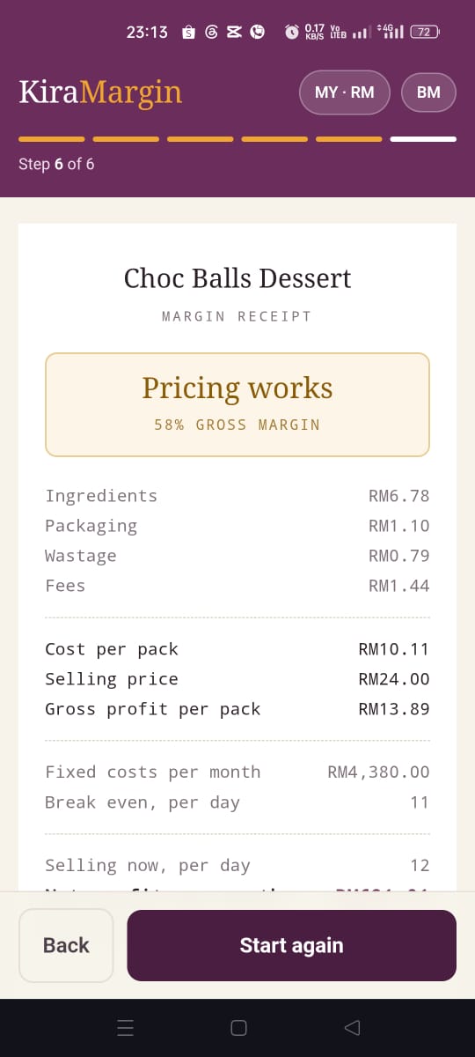The image size is (475, 1057).
Task: Tap the Shopee bag notification icon
Action: [188, 32]
